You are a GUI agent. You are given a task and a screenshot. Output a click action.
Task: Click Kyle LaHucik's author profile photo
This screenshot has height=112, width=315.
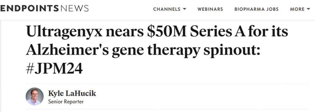click(x=34, y=96)
